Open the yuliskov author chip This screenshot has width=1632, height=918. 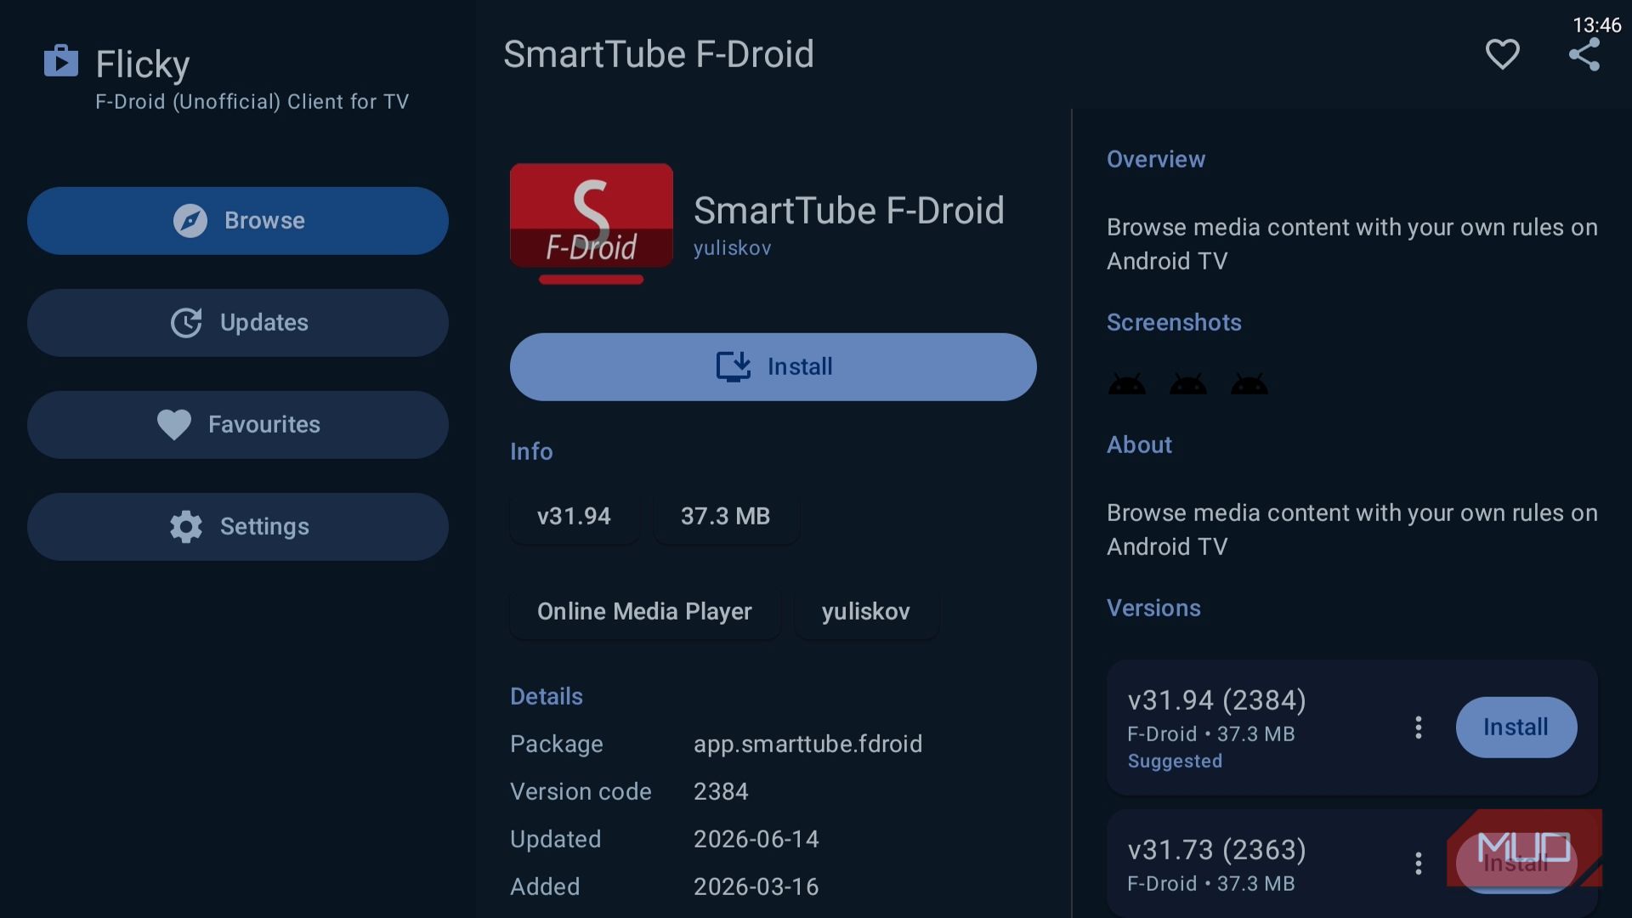866,612
